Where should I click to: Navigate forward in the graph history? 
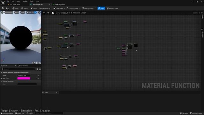click(x=48, y=13)
